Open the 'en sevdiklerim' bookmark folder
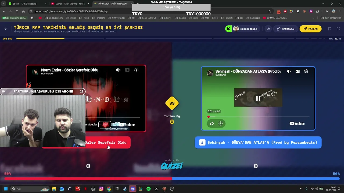This screenshot has height=193, width=344. pos(54,18)
